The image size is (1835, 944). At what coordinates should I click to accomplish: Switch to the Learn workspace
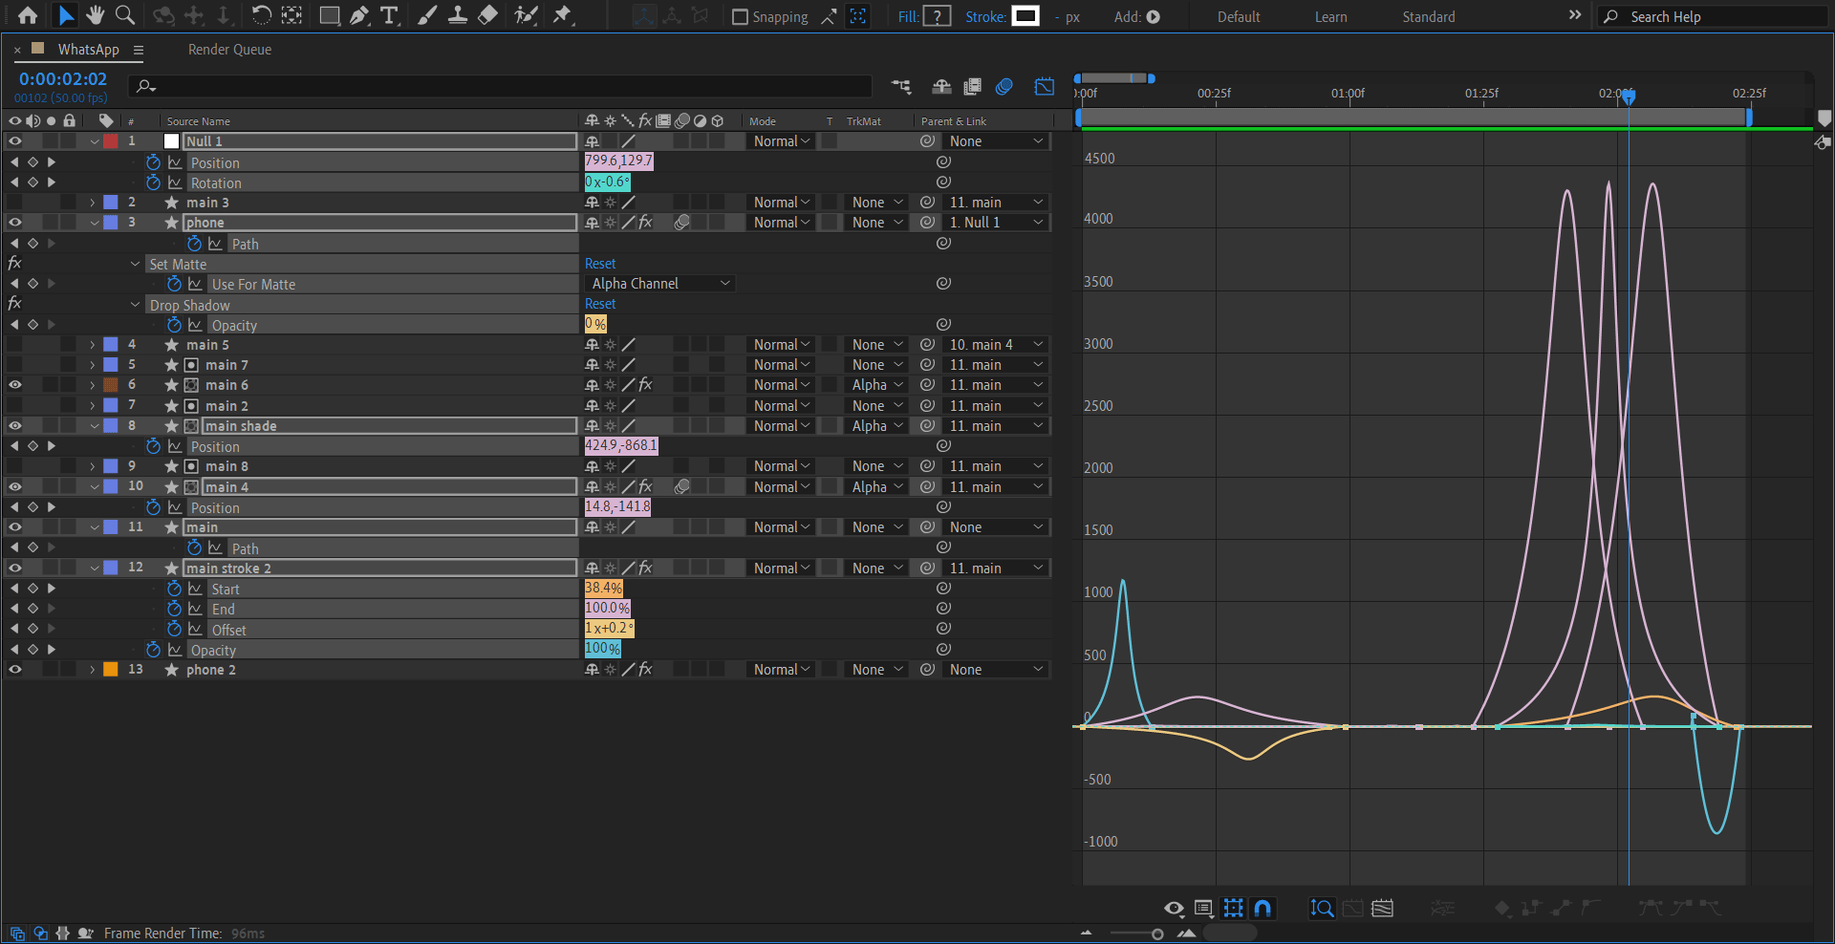pos(1330,17)
